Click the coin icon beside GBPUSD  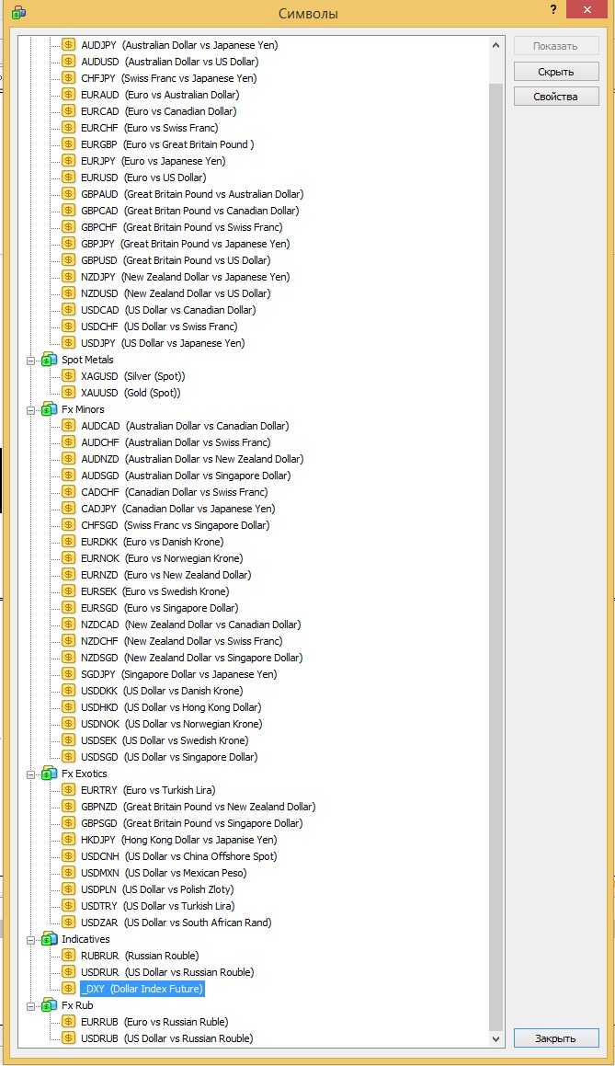[x=69, y=260]
